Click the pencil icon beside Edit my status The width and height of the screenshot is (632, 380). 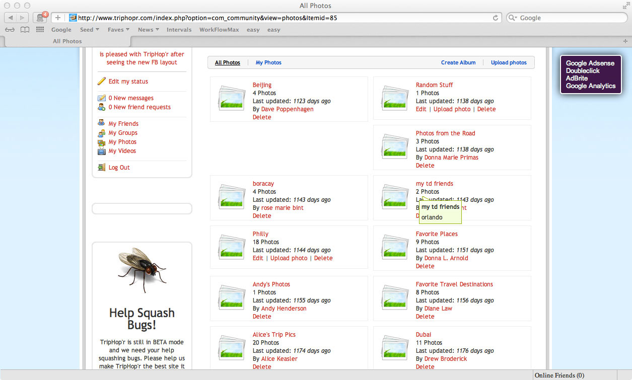pos(102,82)
